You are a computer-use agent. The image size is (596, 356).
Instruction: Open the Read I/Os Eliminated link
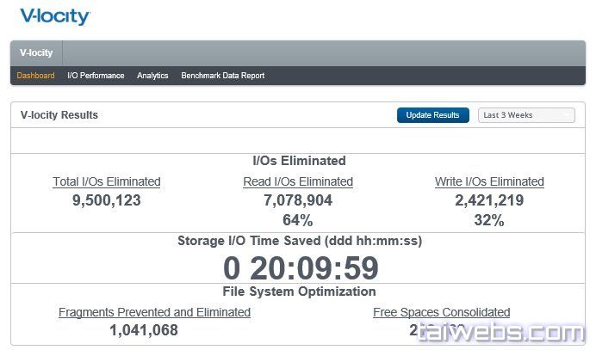coord(298,181)
